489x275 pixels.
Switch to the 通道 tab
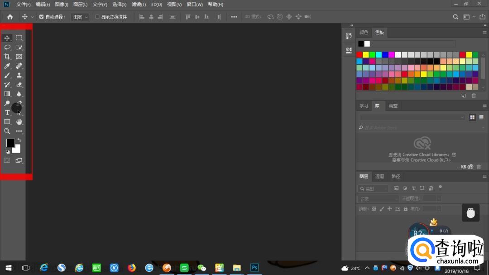379,176
